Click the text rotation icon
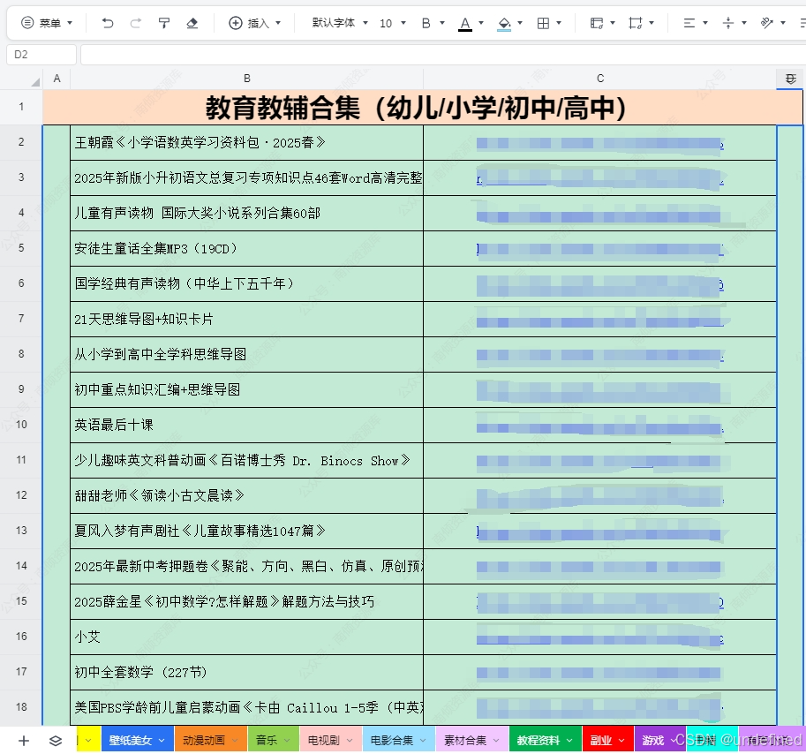 click(x=767, y=23)
